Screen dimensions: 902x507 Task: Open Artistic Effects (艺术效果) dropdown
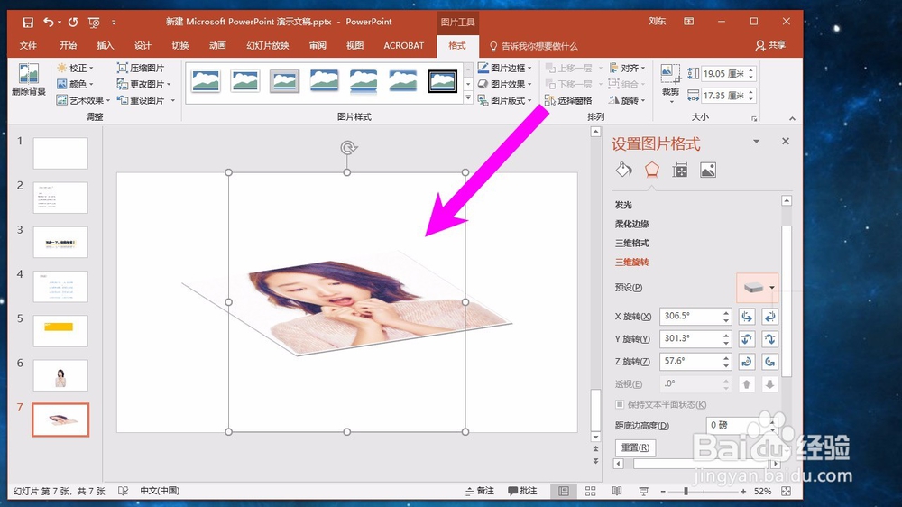pos(83,100)
